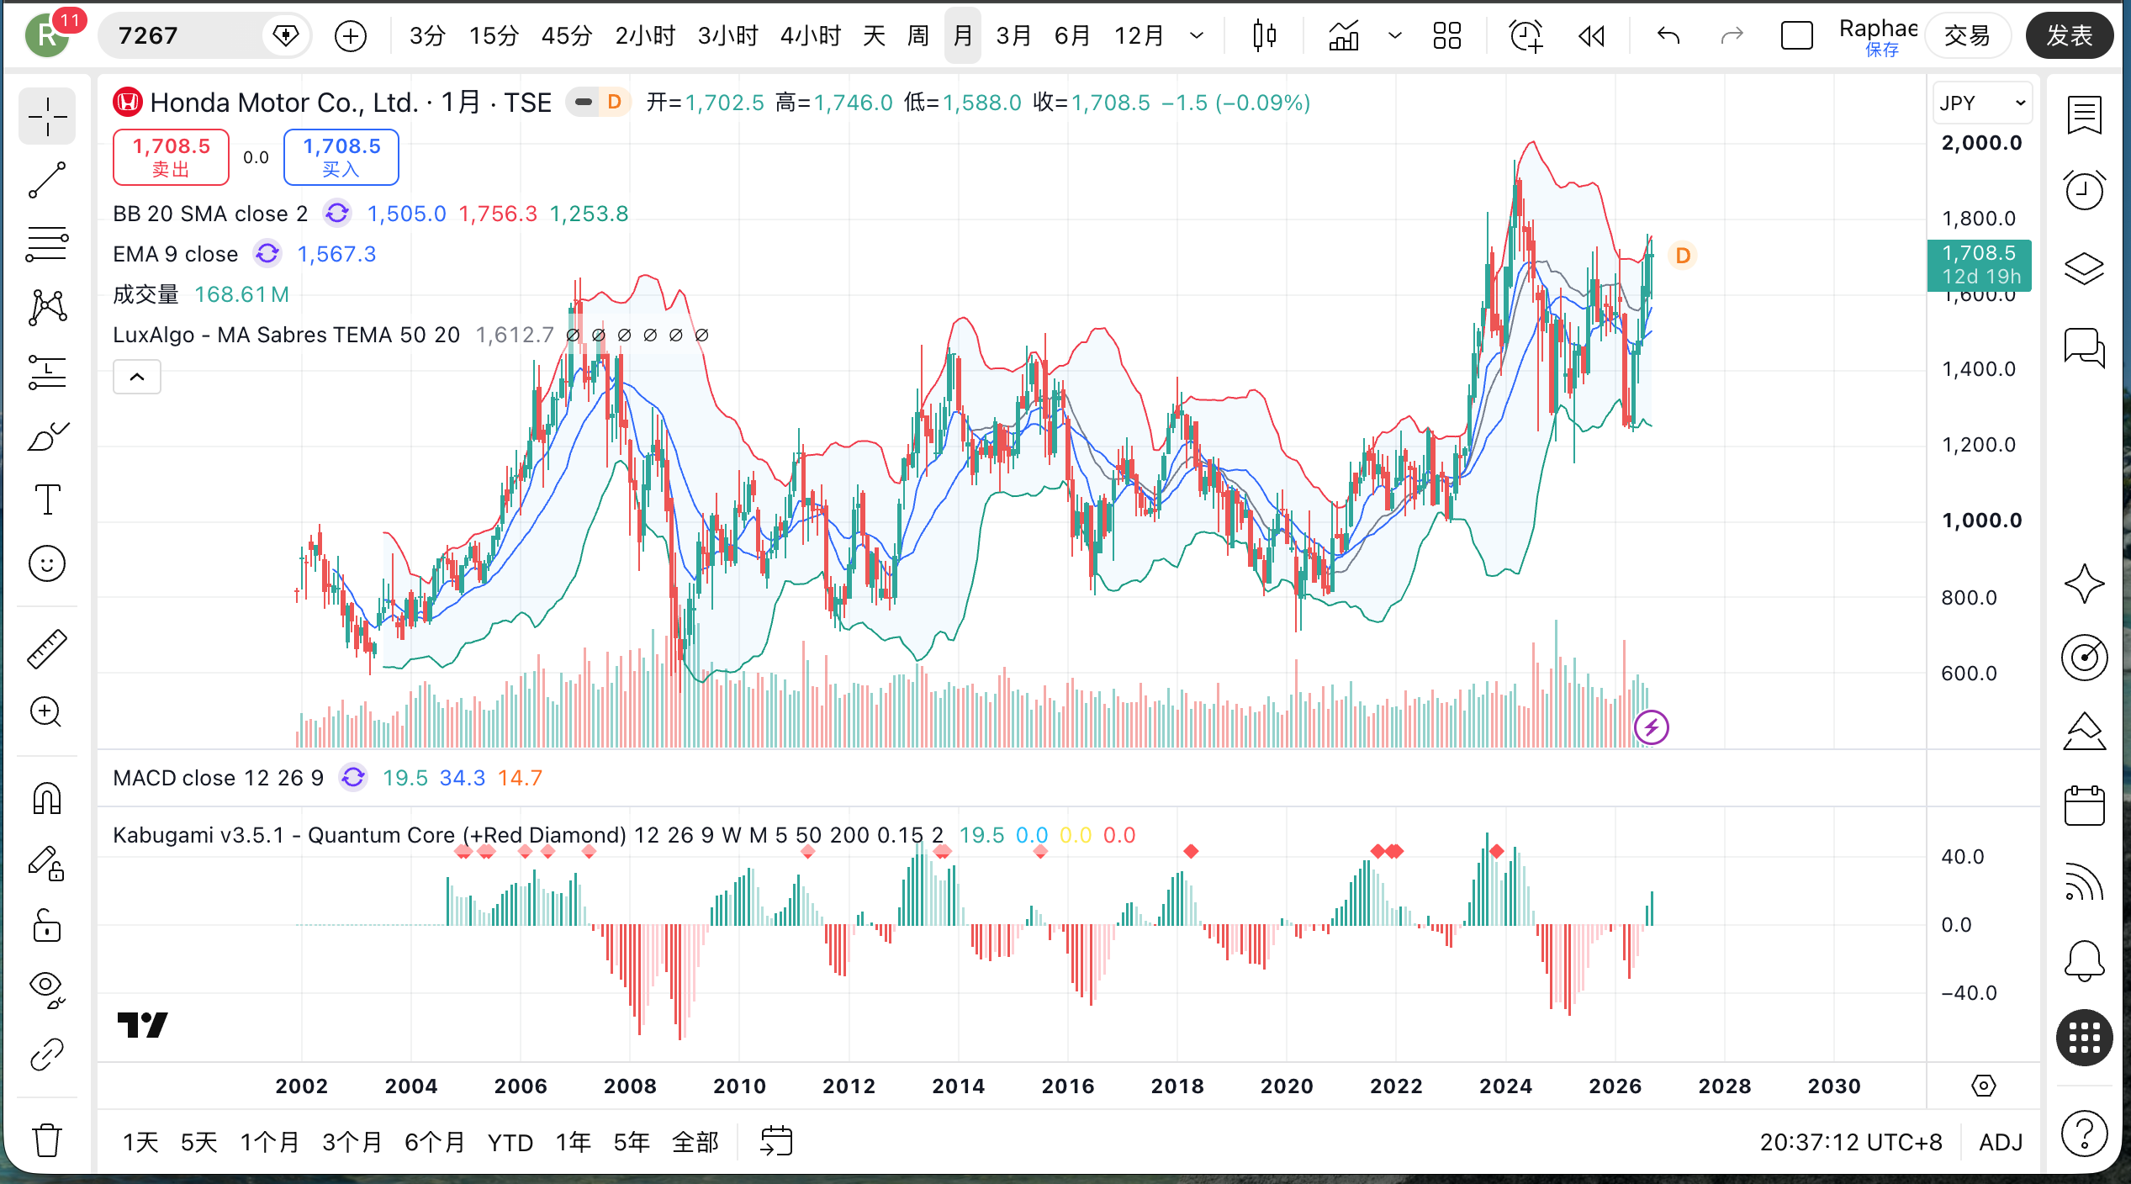Click the 发表 publish button
2131x1184 pixels.
2069,36
